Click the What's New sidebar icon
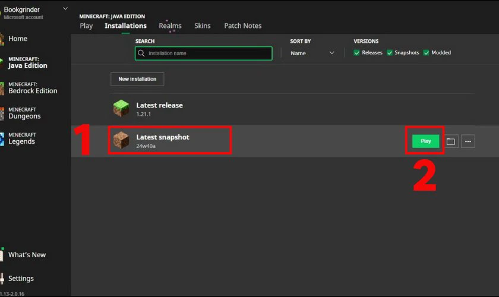 (x=2, y=255)
